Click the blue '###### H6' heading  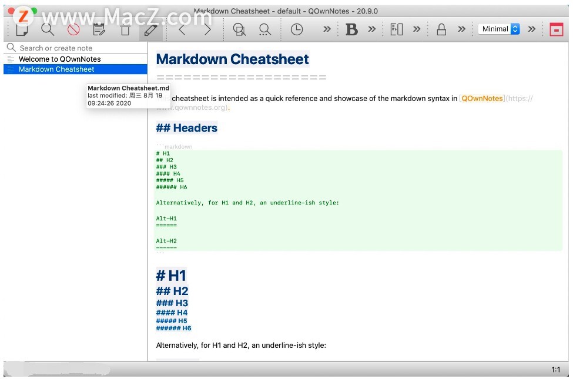[173, 328]
